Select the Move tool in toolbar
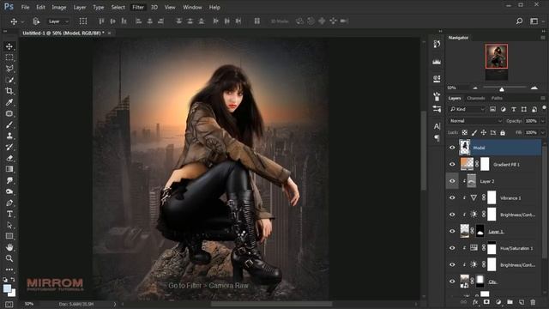 pyautogui.click(x=9, y=46)
